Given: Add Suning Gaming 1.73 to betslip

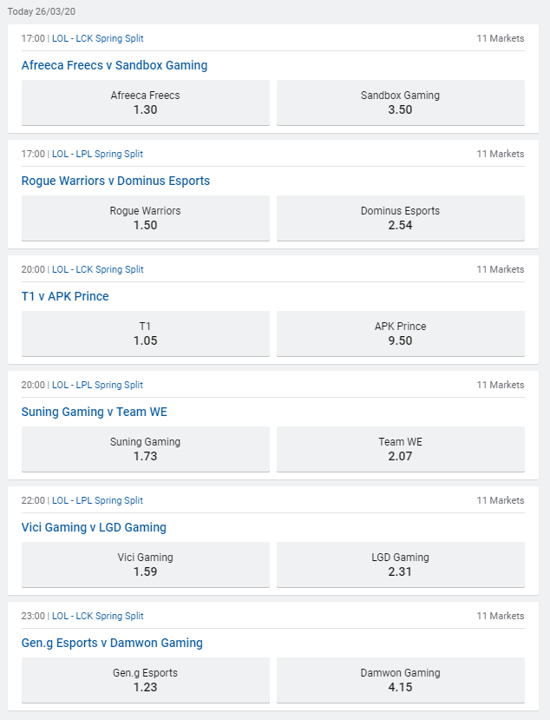Looking at the screenshot, I should pos(146,449).
